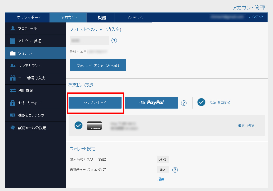The width and height of the screenshot is (273, 191).
Task: Click checkmark icon beside 既定値に設定
Action: coord(202,102)
